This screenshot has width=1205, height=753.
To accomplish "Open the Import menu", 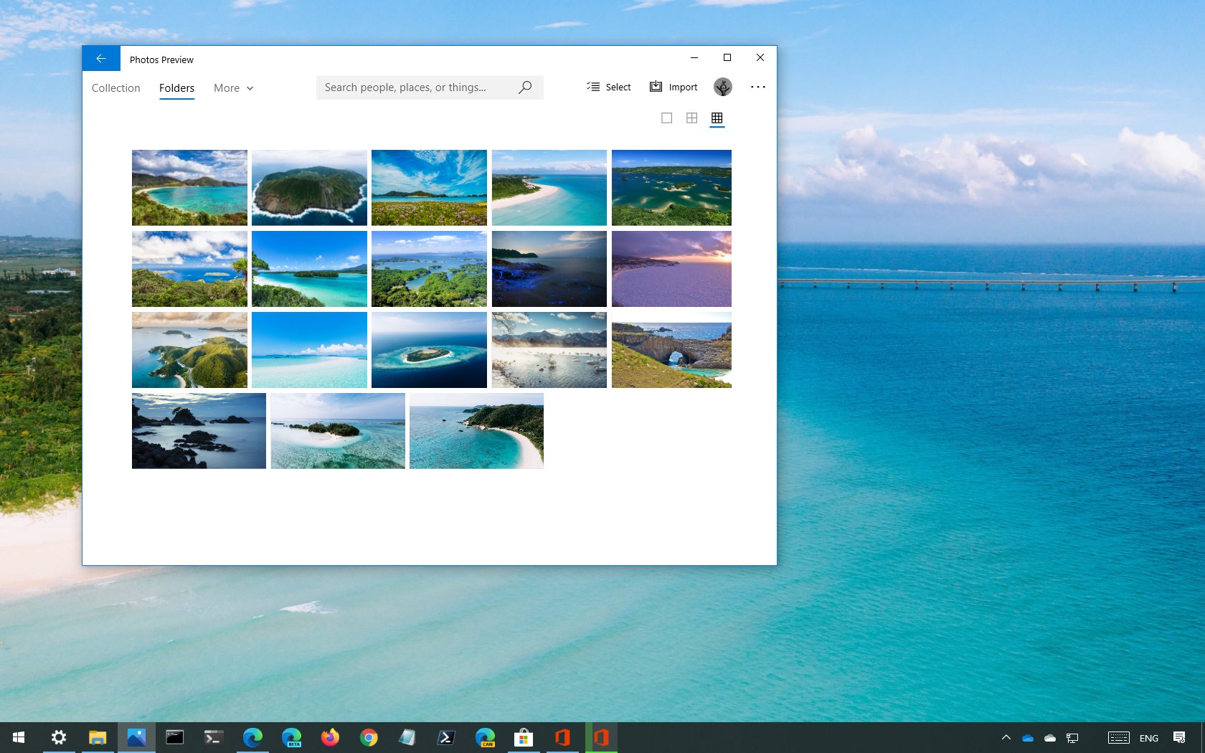I will 674,87.
